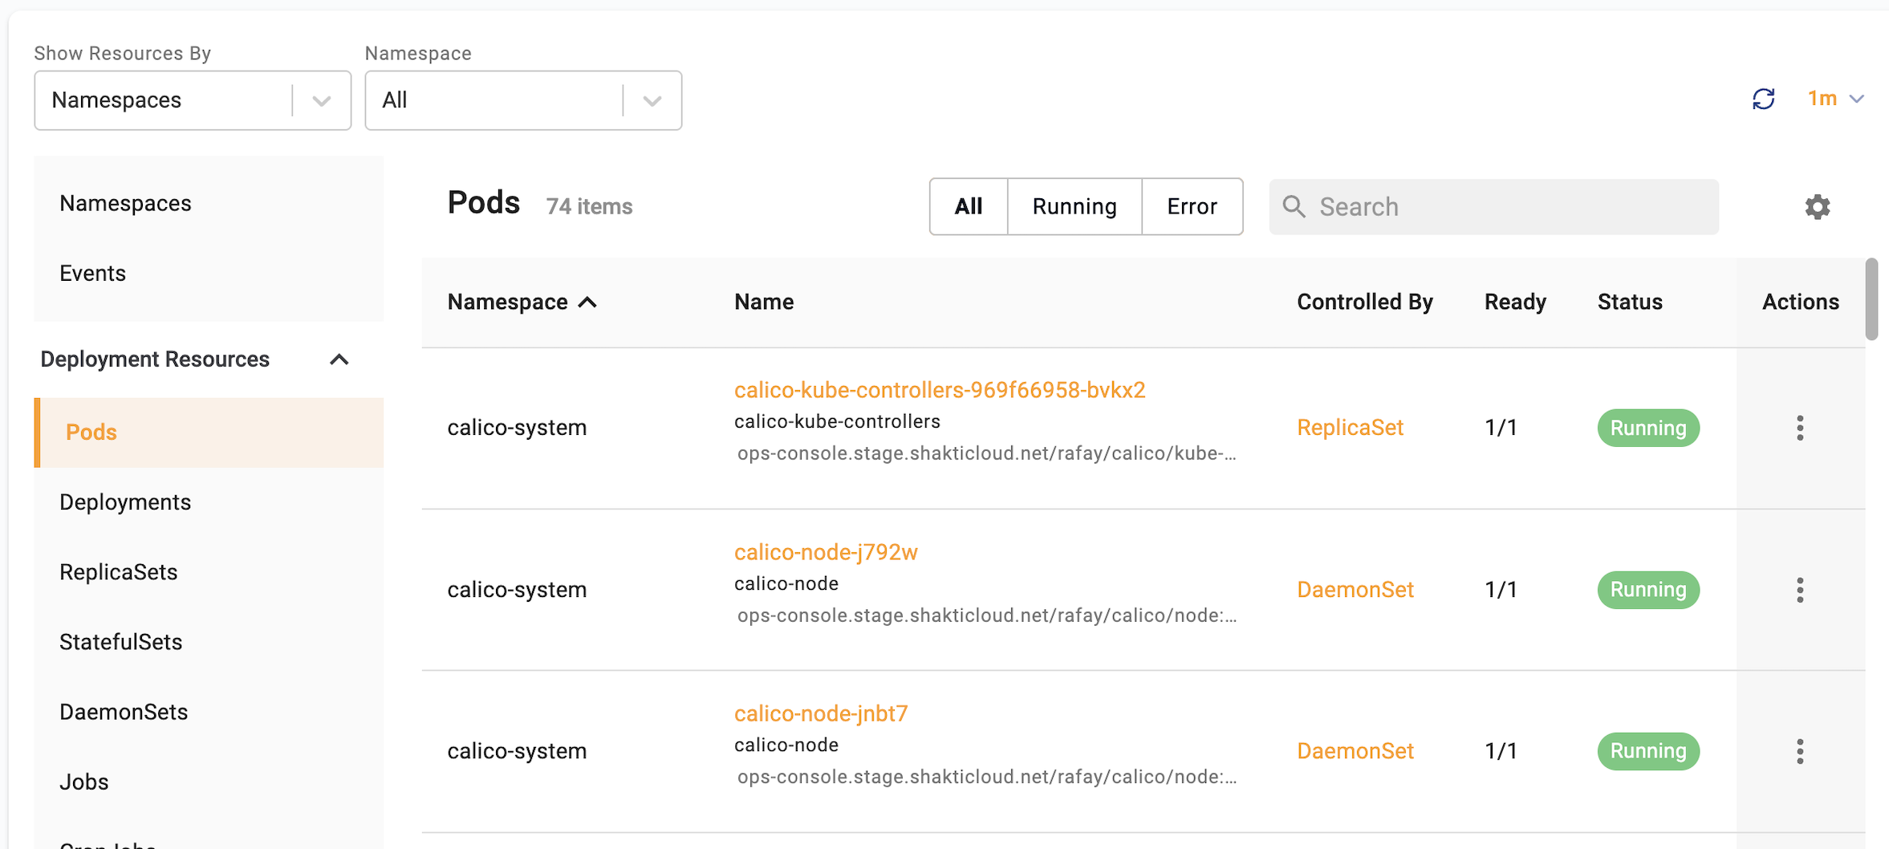Go to Deployments in the sidebar
This screenshot has width=1889, height=849.
click(125, 502)
